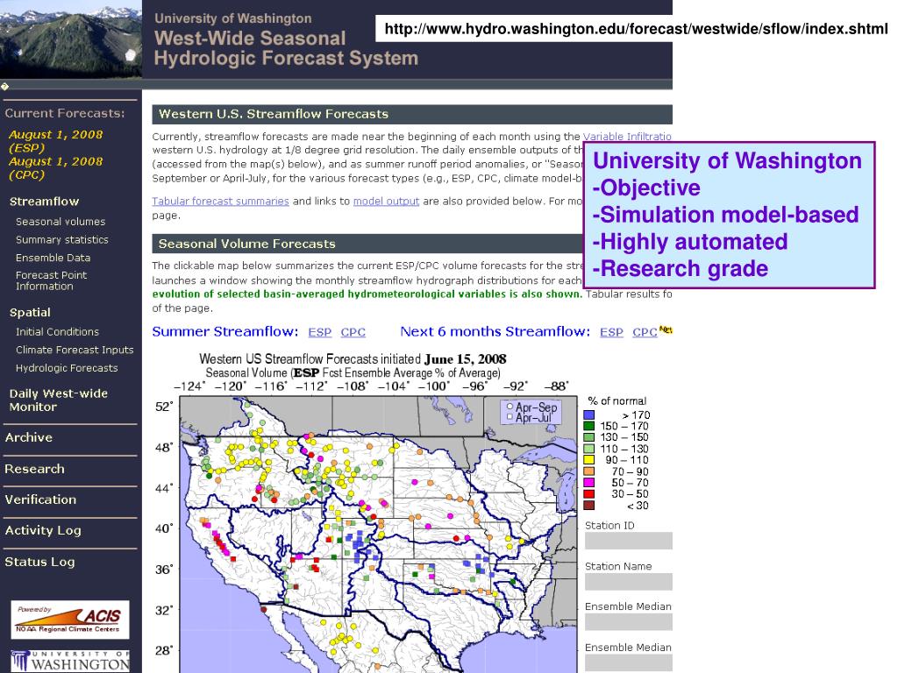898x673 pixels.
Task: Click the Western U.S. Streamflow Forecasts heading
Action: click(274, 114)
